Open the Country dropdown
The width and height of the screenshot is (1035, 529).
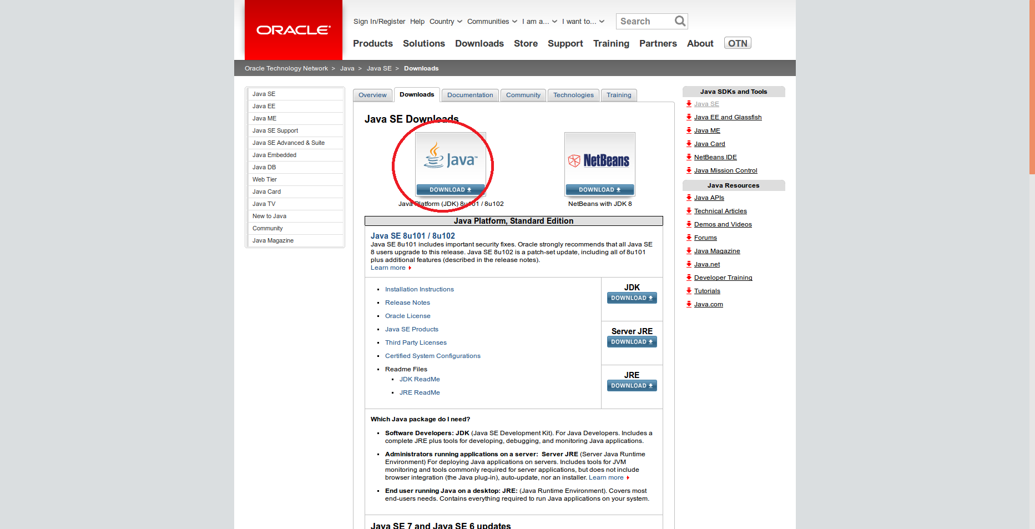(x=446, y=22)
